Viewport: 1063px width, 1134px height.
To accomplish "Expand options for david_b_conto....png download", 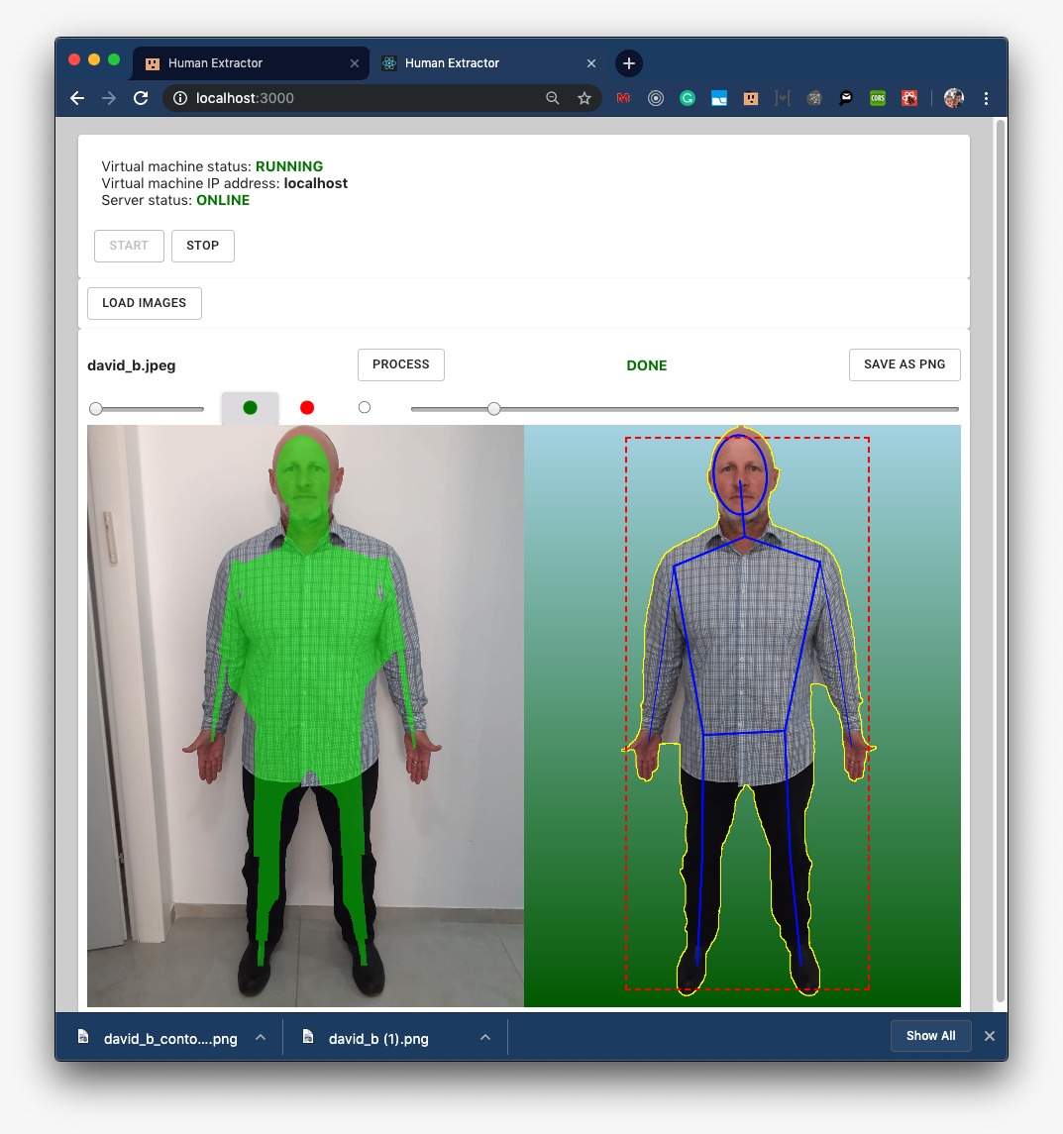I will click(x=261, y=1038).
